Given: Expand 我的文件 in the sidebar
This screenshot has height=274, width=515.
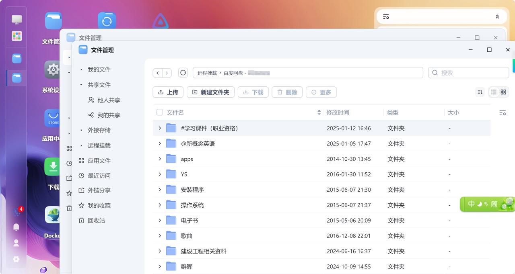Looking at the screenshot, I should pos(81,70).
